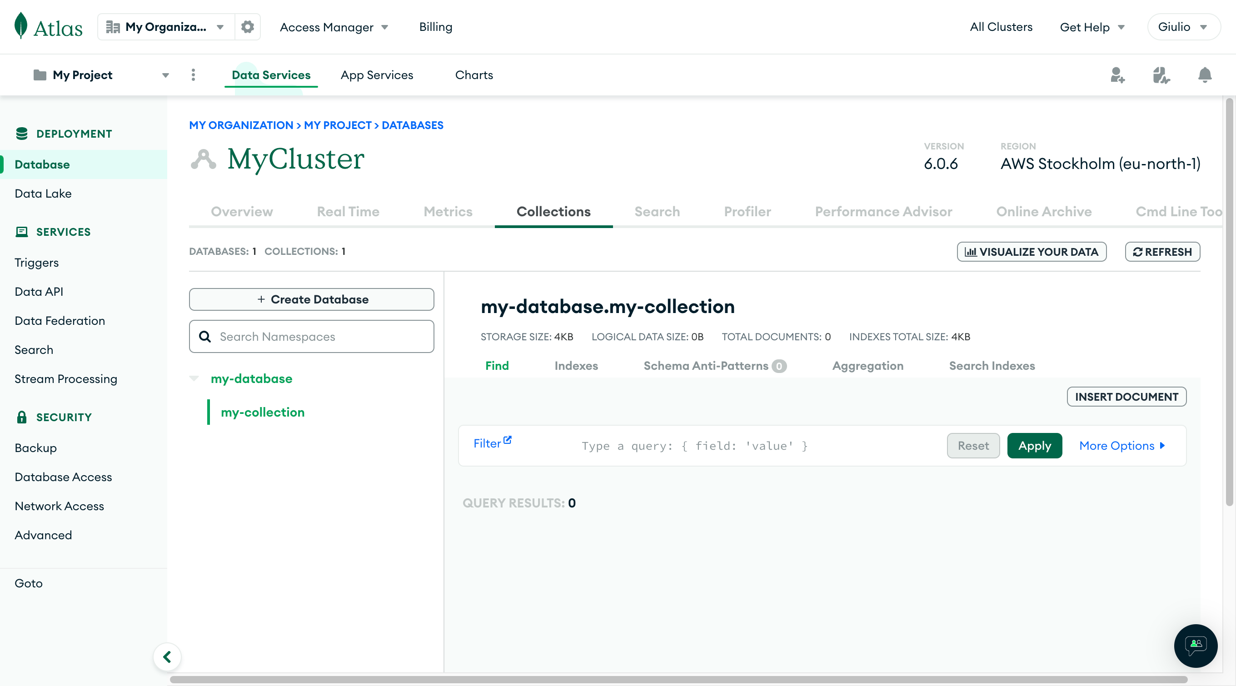The image size is (1236, 686).
Task: Collapse the left sidebar
Action: [167, 657]
